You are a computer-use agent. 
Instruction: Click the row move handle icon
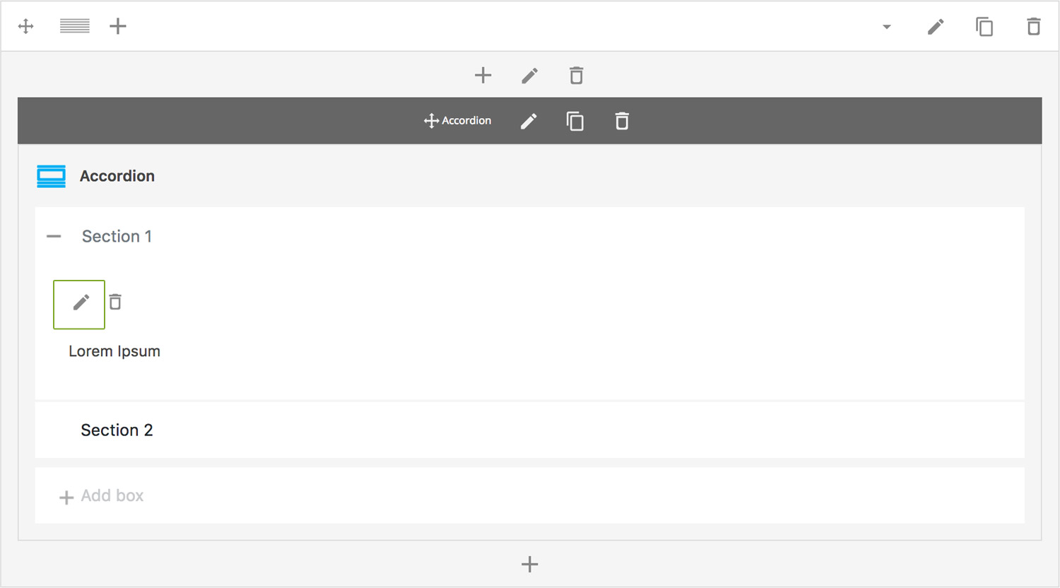pyautogui.click(x=26, y=27)
